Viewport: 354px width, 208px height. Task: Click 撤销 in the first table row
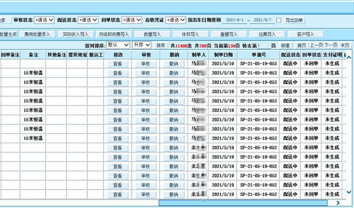coord(174,64)
